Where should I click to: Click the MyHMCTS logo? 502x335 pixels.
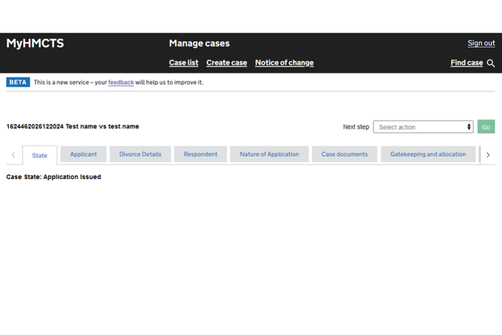[35, 43]
